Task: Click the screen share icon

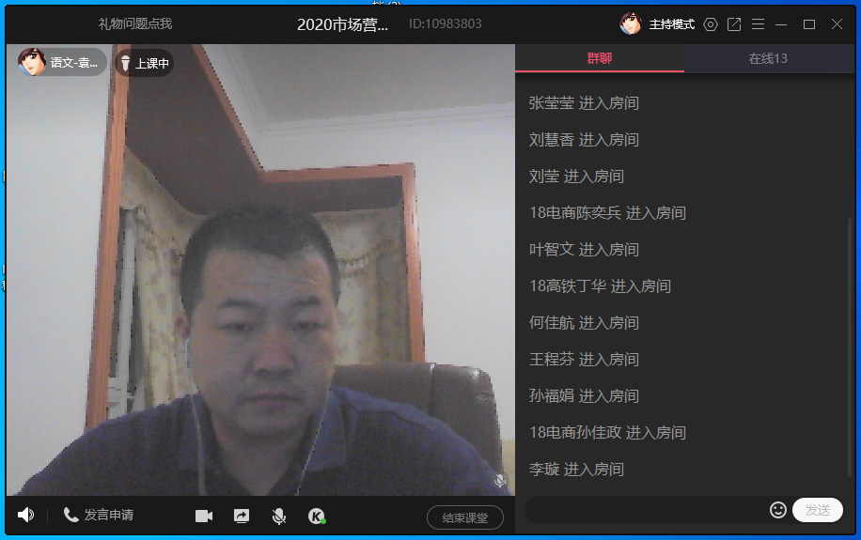Action: pos(242,516)
